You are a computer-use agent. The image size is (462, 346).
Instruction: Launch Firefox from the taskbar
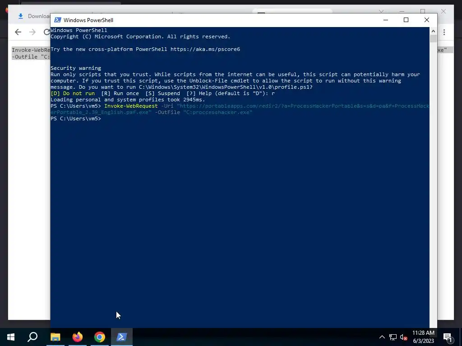(78, 337)
